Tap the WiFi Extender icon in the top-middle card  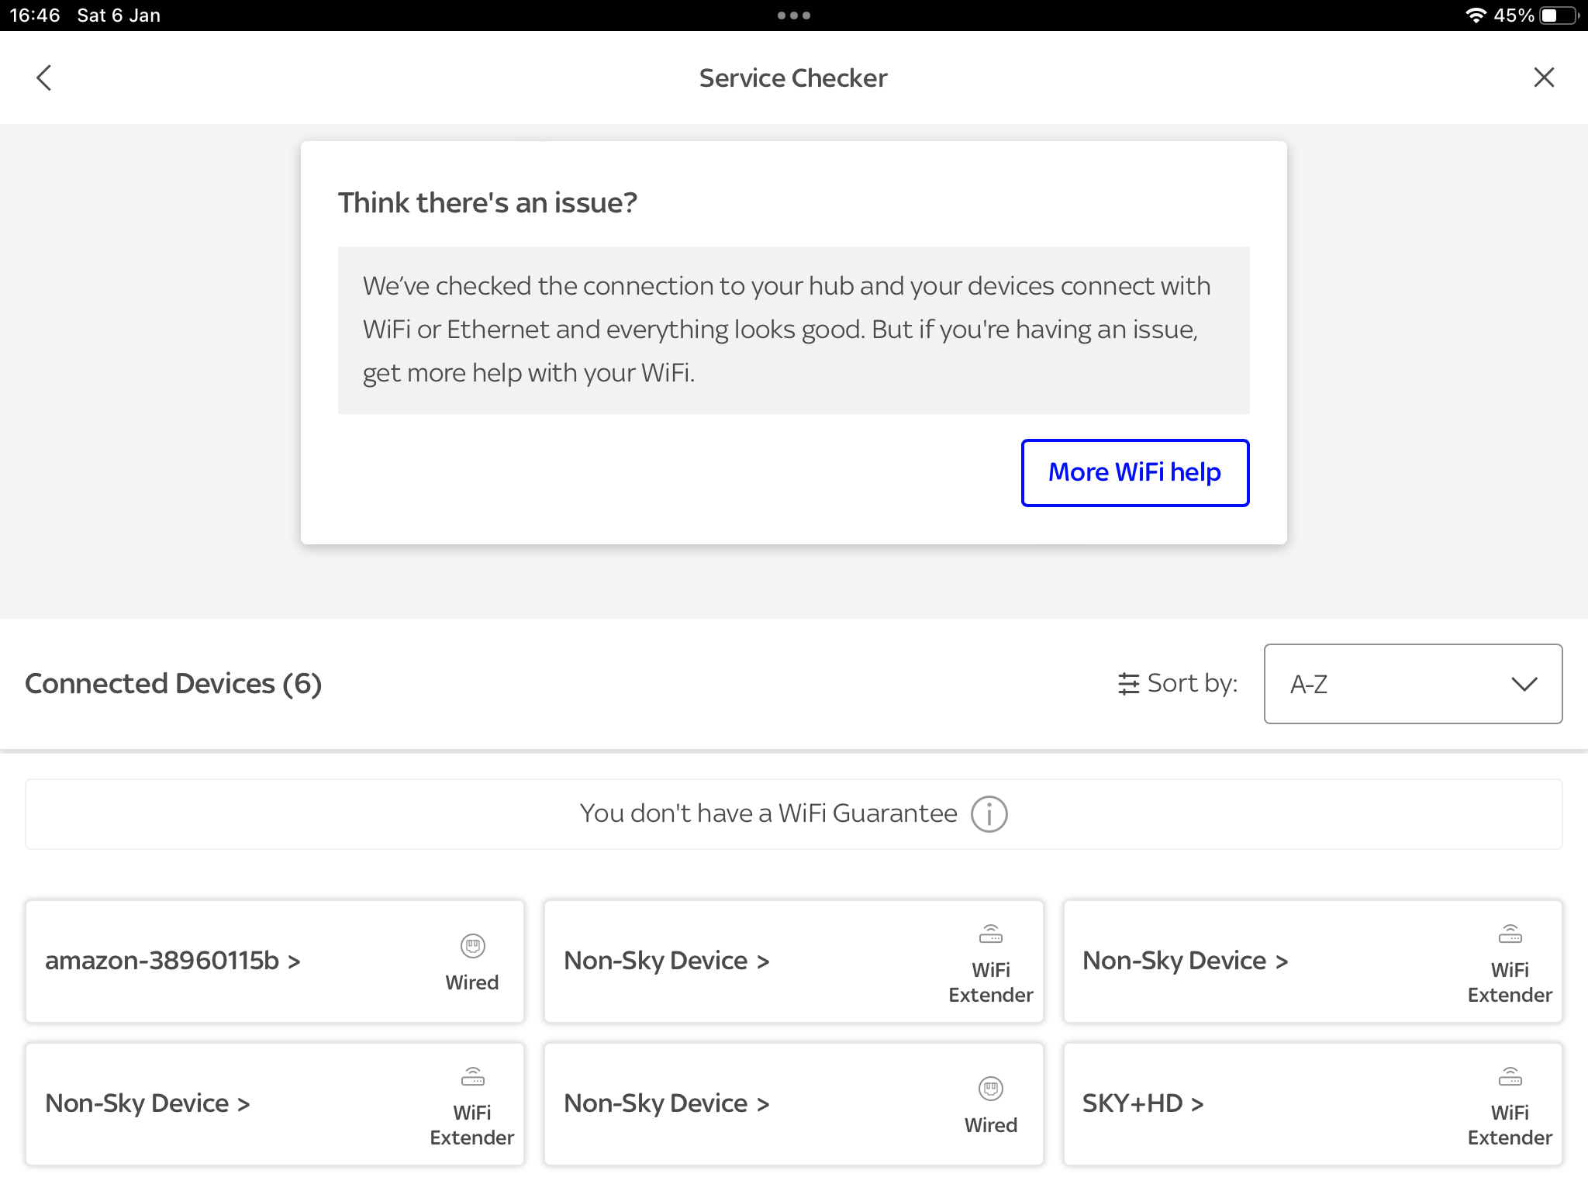click(990, 934)
